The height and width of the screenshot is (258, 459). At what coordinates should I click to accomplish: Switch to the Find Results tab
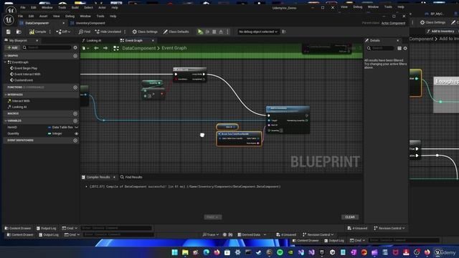tap(131, 177)
